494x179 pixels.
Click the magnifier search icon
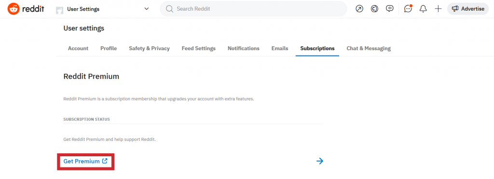(169, 9)
